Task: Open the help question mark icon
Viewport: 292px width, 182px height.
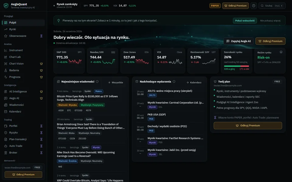Action: coord(254,6)
